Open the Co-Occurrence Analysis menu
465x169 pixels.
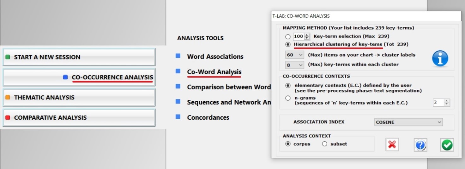tap(79, 77)
